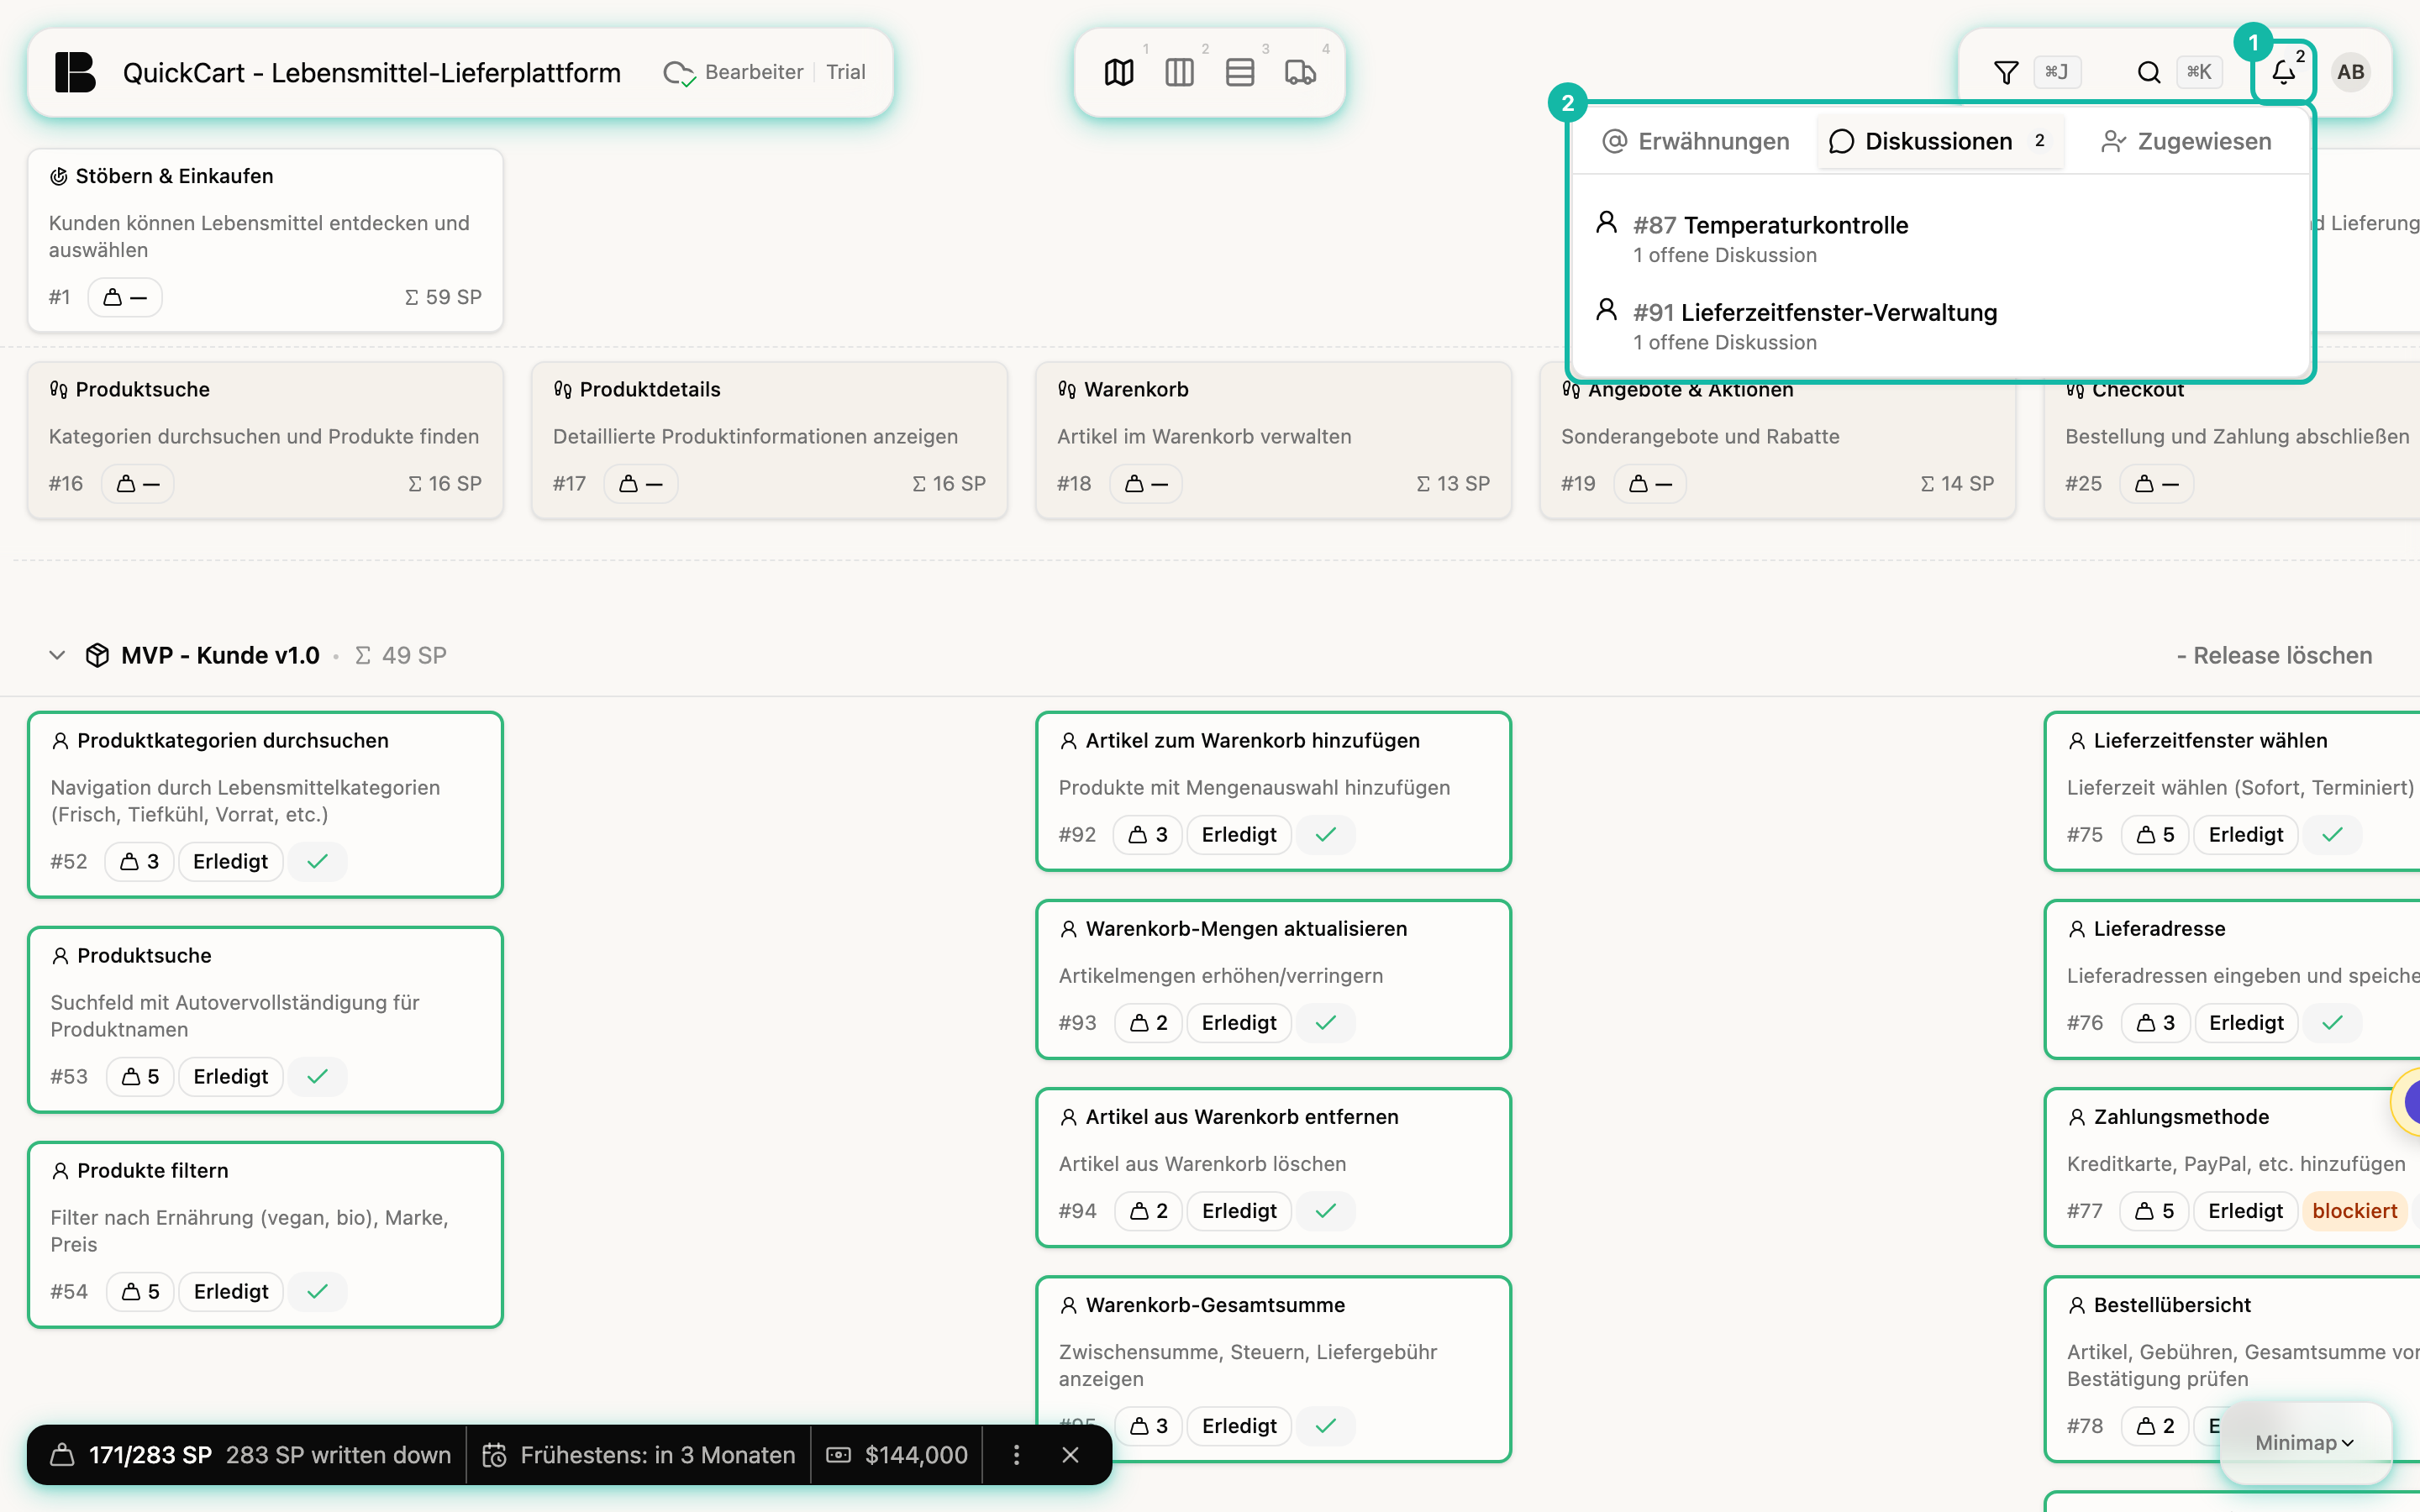
Task: Switch to the rows list view icon
Action: click(1240, 72)
